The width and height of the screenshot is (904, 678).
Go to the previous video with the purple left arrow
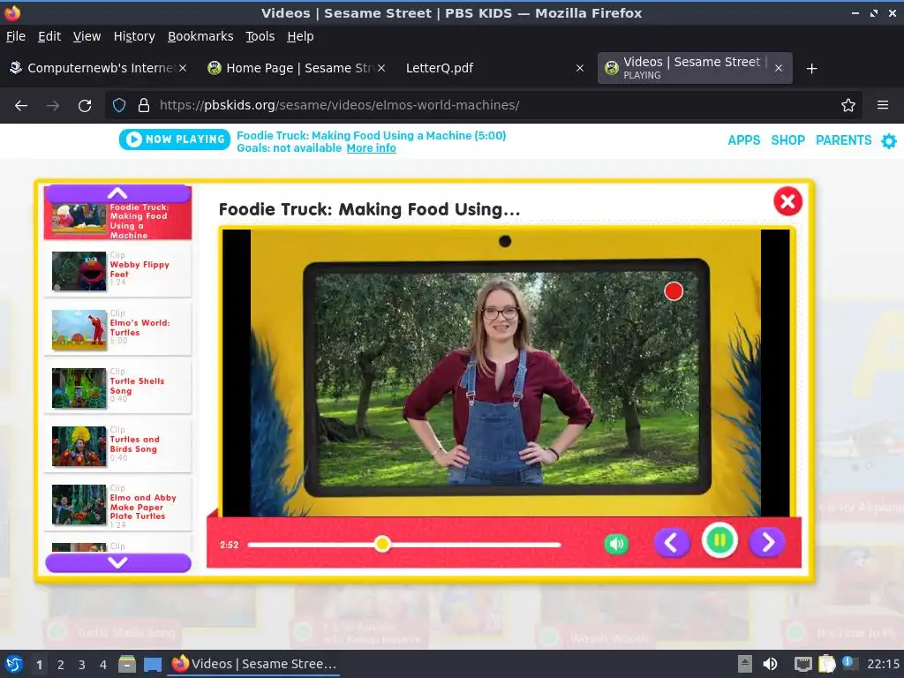coord(672,543)
